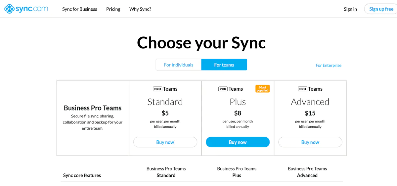Buy now the Advanced Teams plan
The image size is (397, 186).
(310, 142)
